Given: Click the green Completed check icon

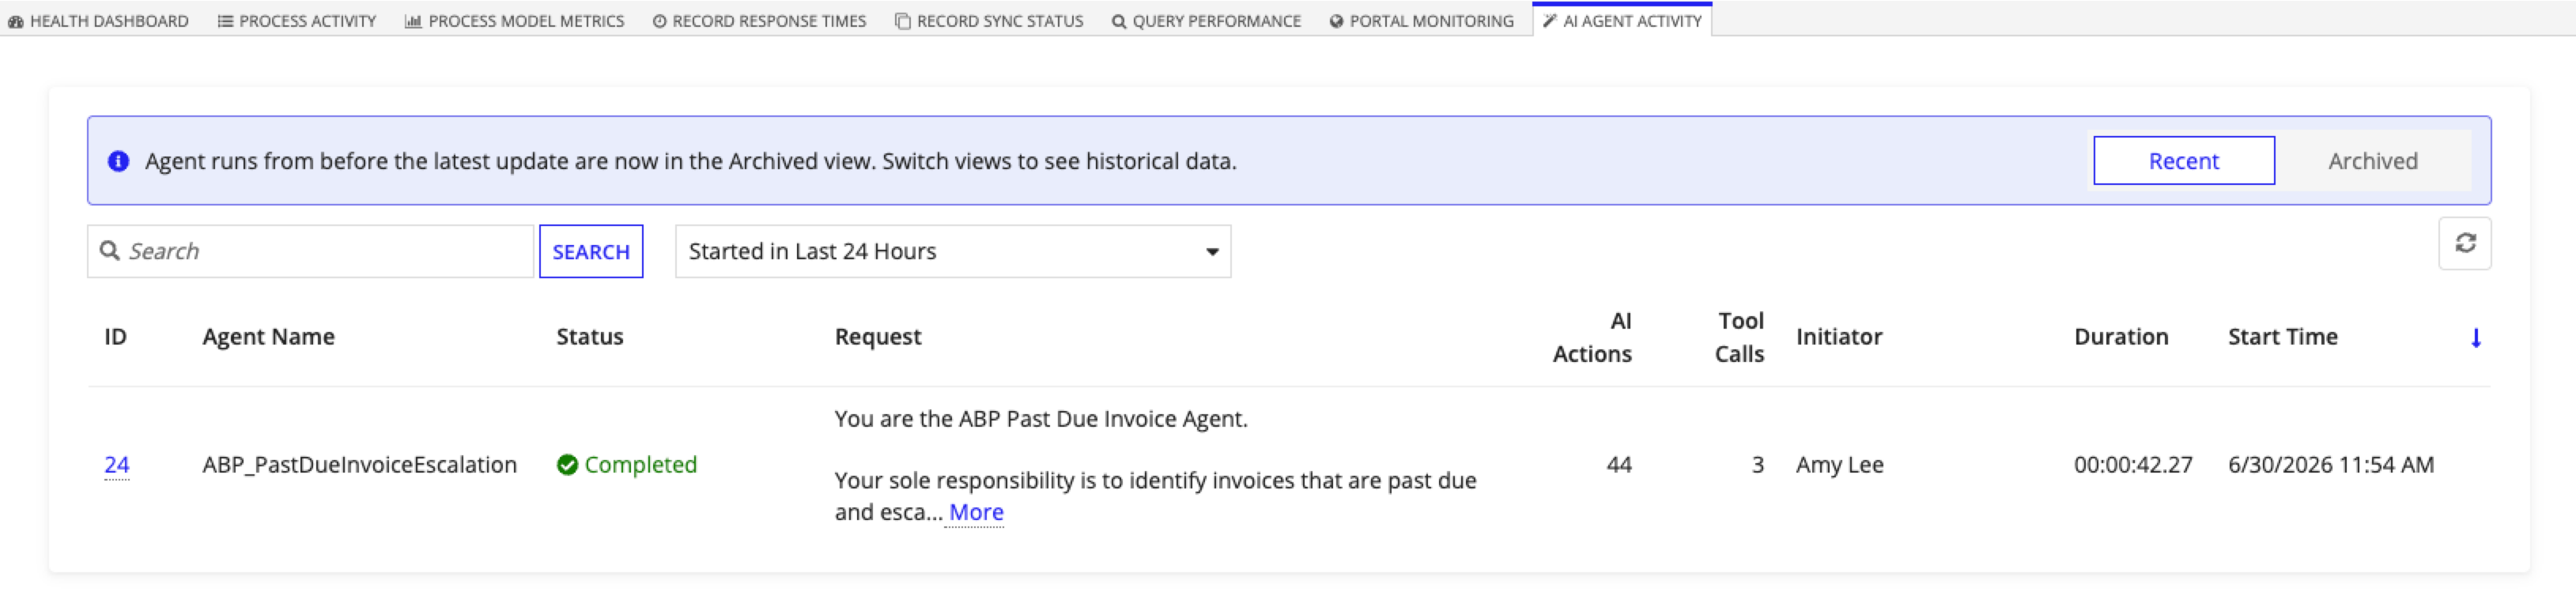Looking at the screenshot, I should click(567, 465).
